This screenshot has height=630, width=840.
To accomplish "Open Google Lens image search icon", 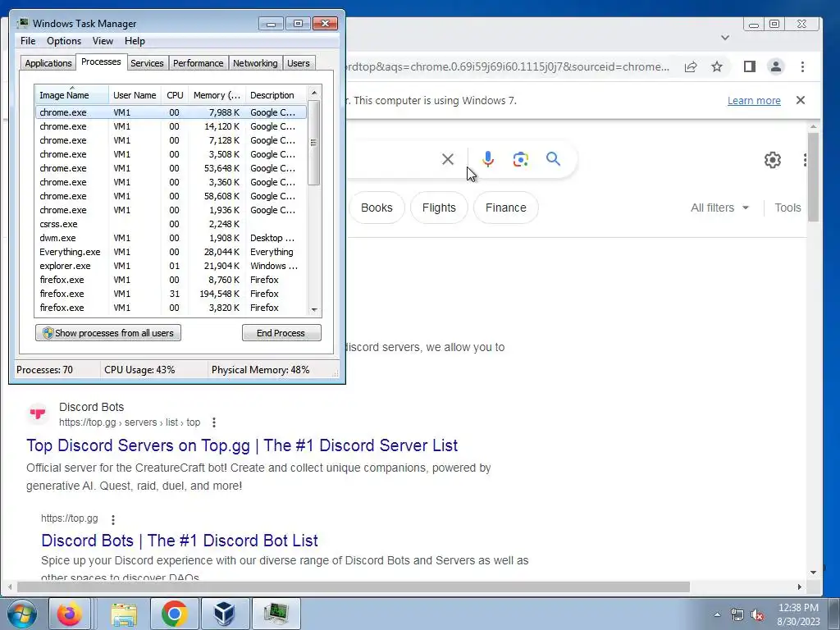I will coord(520,159).
